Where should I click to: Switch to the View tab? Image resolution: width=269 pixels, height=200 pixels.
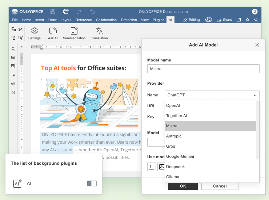[x=145, y=20]
